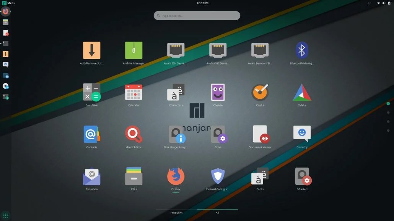Screen dimensions: 394x221
Task: Switch to the All apps tab
Action: coord(217,213)
